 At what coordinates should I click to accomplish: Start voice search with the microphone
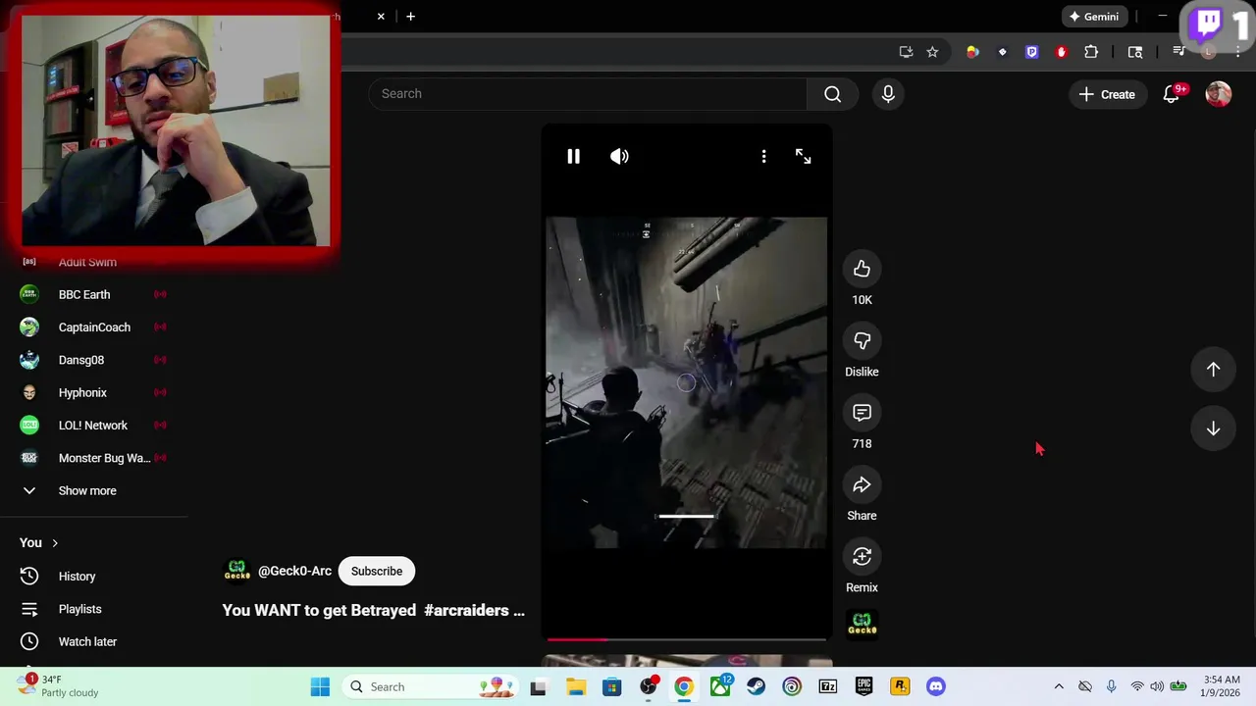pos(888,94)
